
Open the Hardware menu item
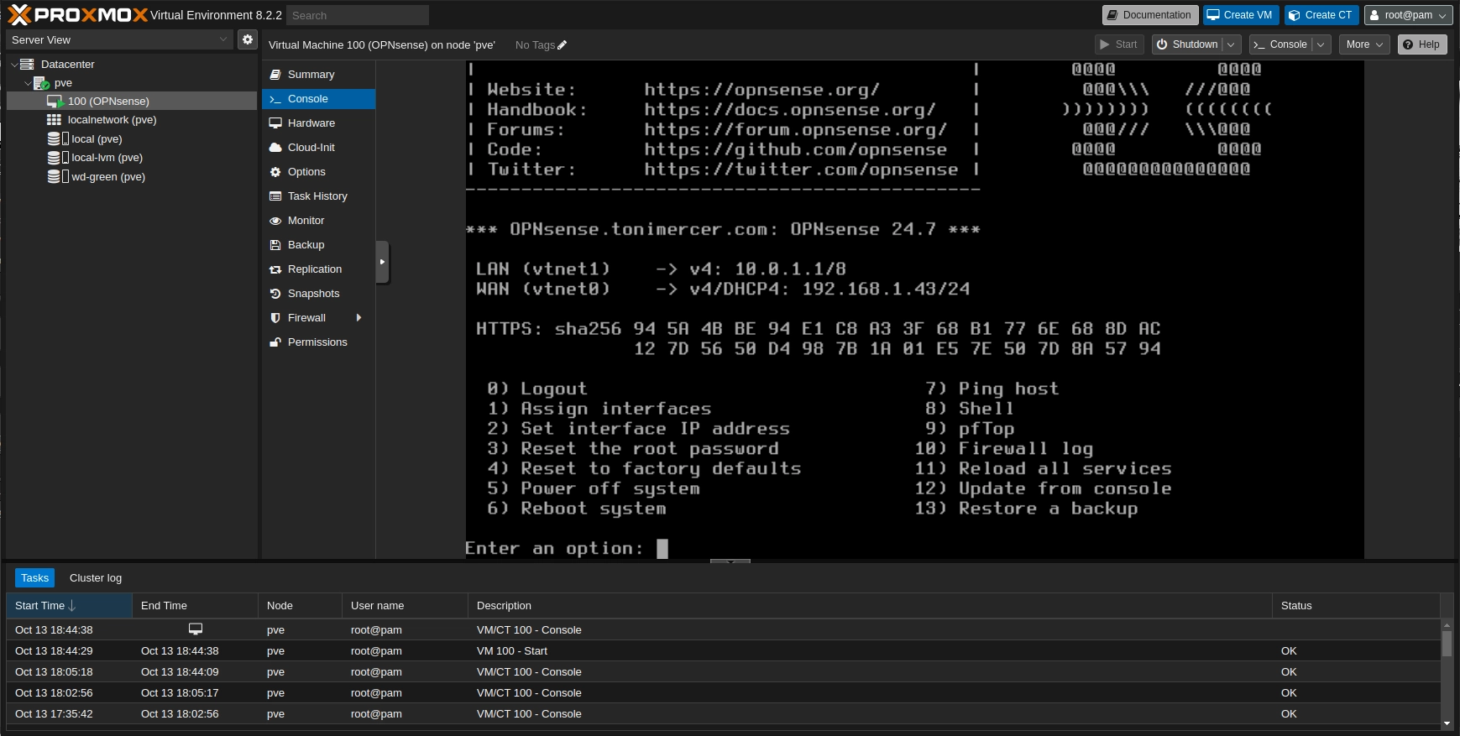[319, 123]
